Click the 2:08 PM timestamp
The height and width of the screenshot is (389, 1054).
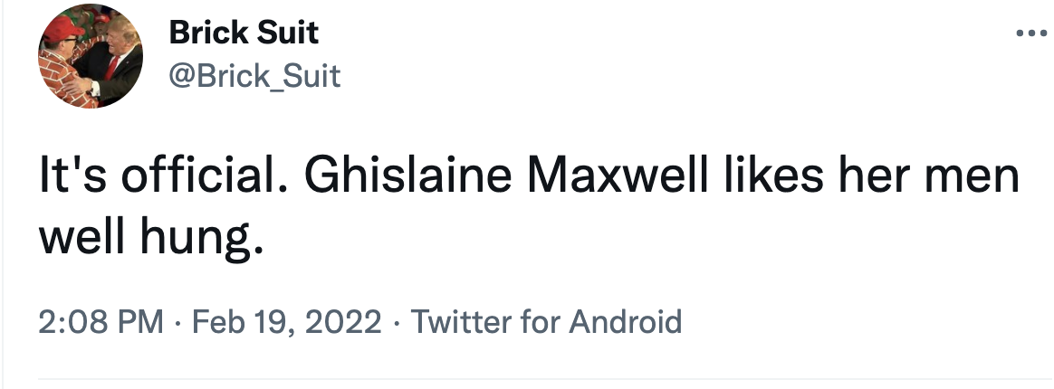101,320
